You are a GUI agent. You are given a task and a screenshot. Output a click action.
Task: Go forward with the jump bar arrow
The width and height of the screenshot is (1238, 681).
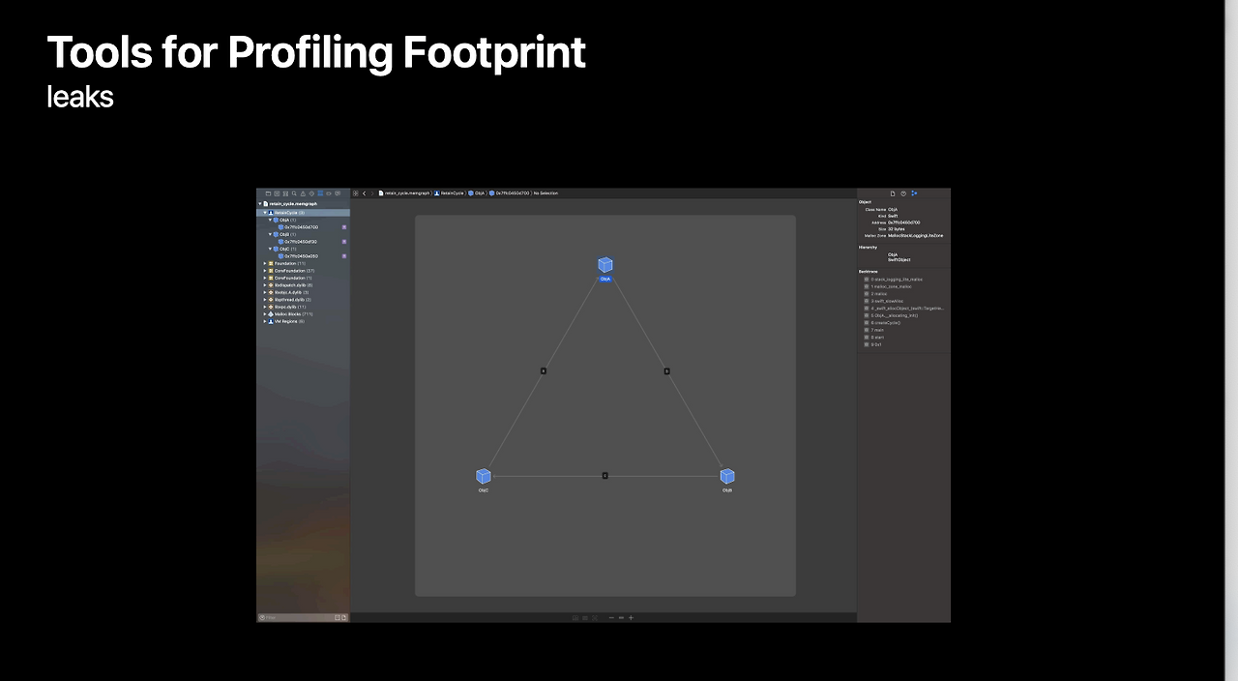[x=372, y=193]
